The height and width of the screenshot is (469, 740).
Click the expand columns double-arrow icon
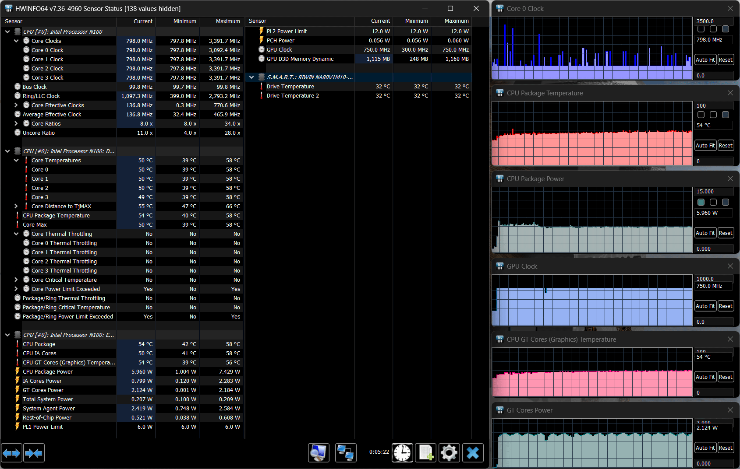tap(11, 453)
